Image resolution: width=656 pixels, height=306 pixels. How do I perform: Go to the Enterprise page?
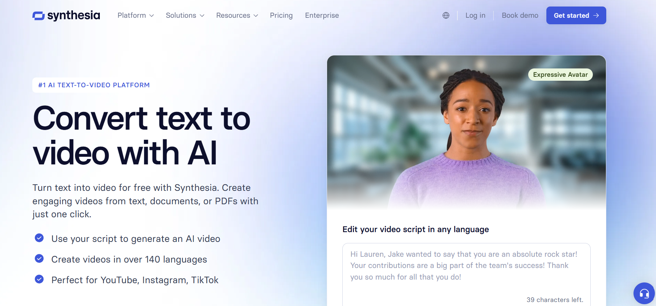coord(322,16)
